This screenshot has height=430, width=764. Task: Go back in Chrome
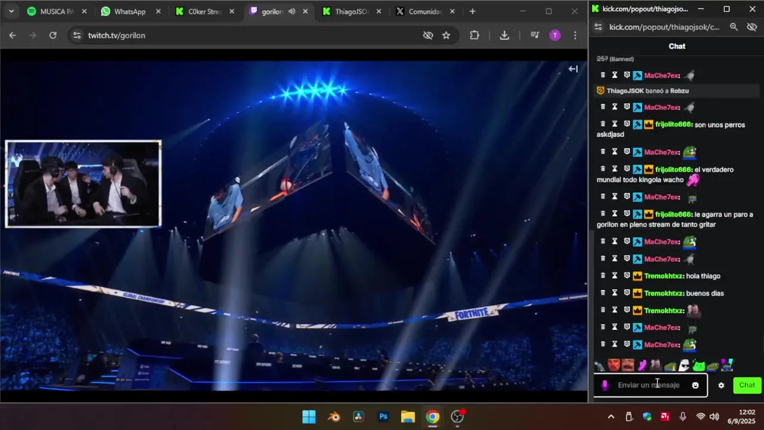[13, 35]
